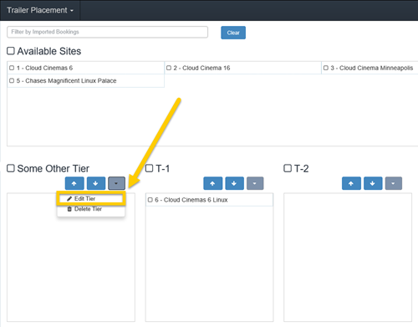Click the T-1 tier heading

tap(163, 168)
